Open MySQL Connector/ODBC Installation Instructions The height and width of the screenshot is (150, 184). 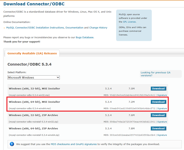pos(35,28)
